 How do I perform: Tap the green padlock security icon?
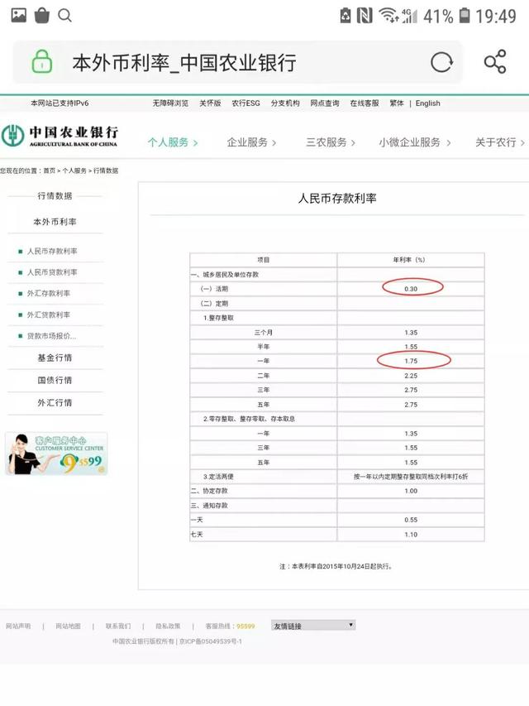(42, 62)
